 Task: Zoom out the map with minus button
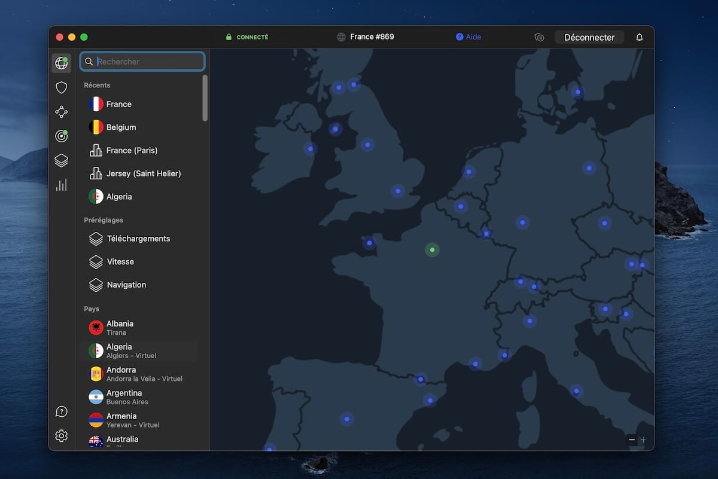pyautogui.click(x=632, y=440)
